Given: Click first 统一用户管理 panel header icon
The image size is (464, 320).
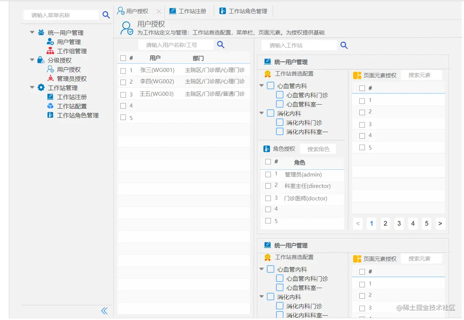Looking at the screenshot, I should click(268, 62).
